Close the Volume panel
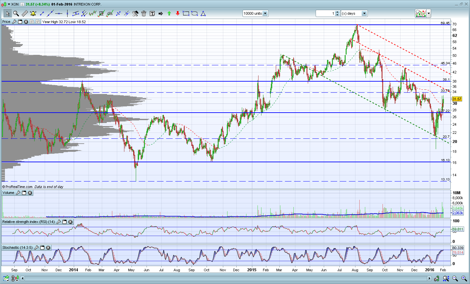The image size is (470, 284). coord(30,193)
